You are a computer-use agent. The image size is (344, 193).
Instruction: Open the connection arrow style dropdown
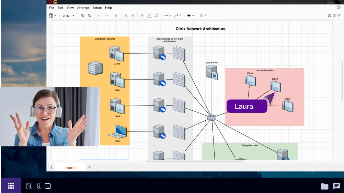[x=168, y=15]
